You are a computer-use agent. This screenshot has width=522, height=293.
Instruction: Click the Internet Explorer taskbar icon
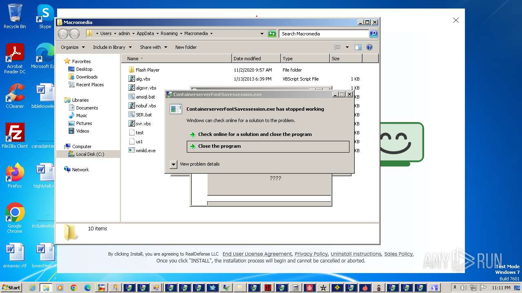tap(32, 288)
